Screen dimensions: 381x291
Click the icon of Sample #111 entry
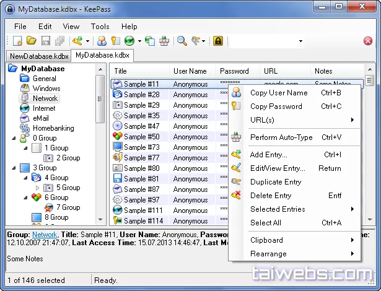117,210
